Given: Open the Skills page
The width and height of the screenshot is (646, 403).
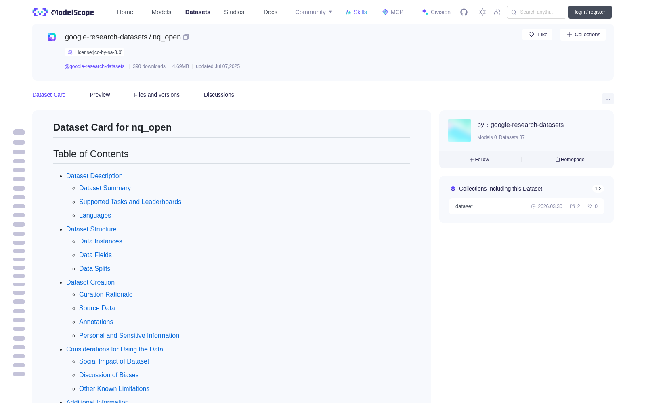Looking at the screenshot, I should tap(356, 12).
